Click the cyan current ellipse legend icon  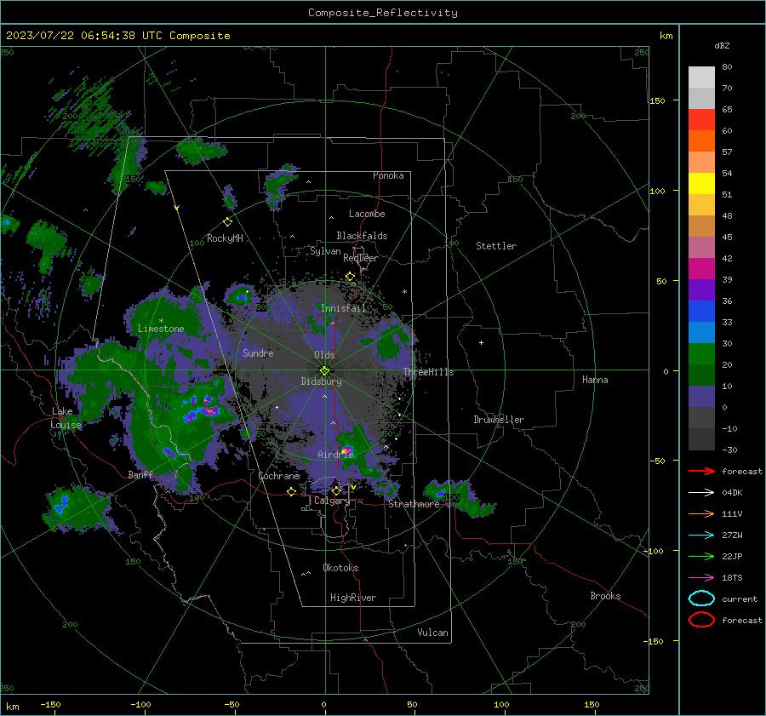(701, 599)
